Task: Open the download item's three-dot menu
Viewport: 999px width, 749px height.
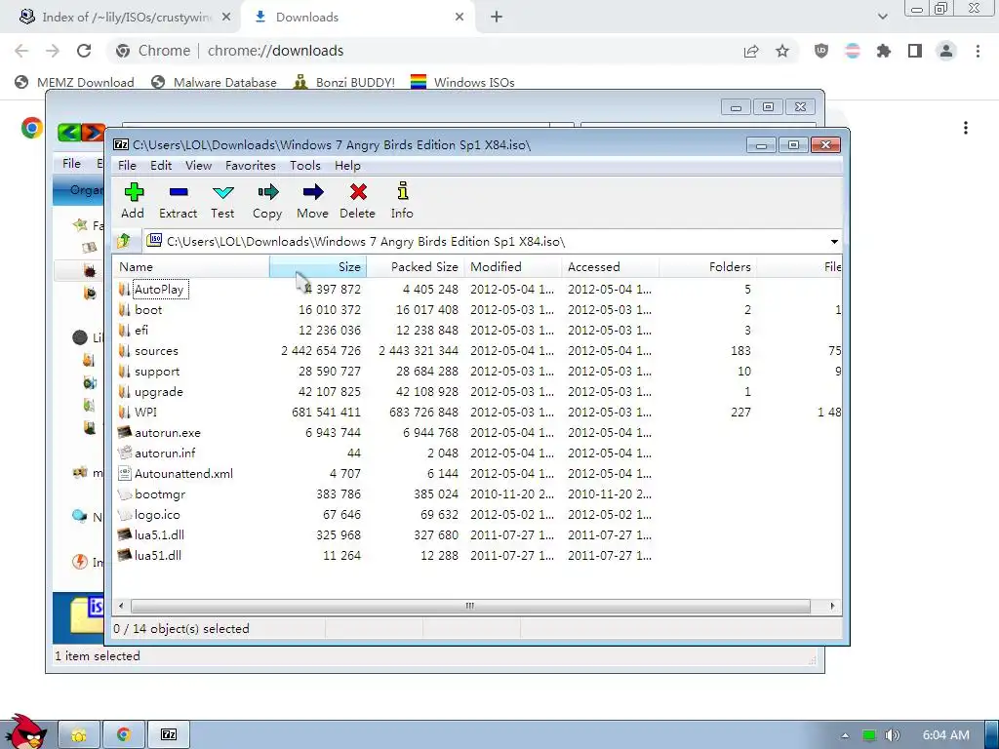Action: pos(966,128)
